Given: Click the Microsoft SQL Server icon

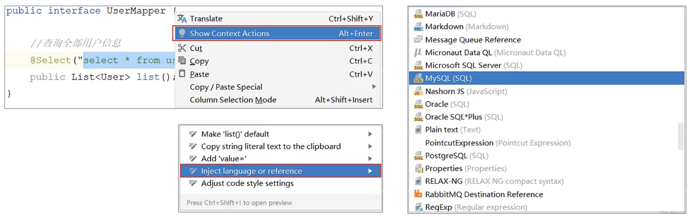Looking at the screenshot, I should click(x=418, y=65).
